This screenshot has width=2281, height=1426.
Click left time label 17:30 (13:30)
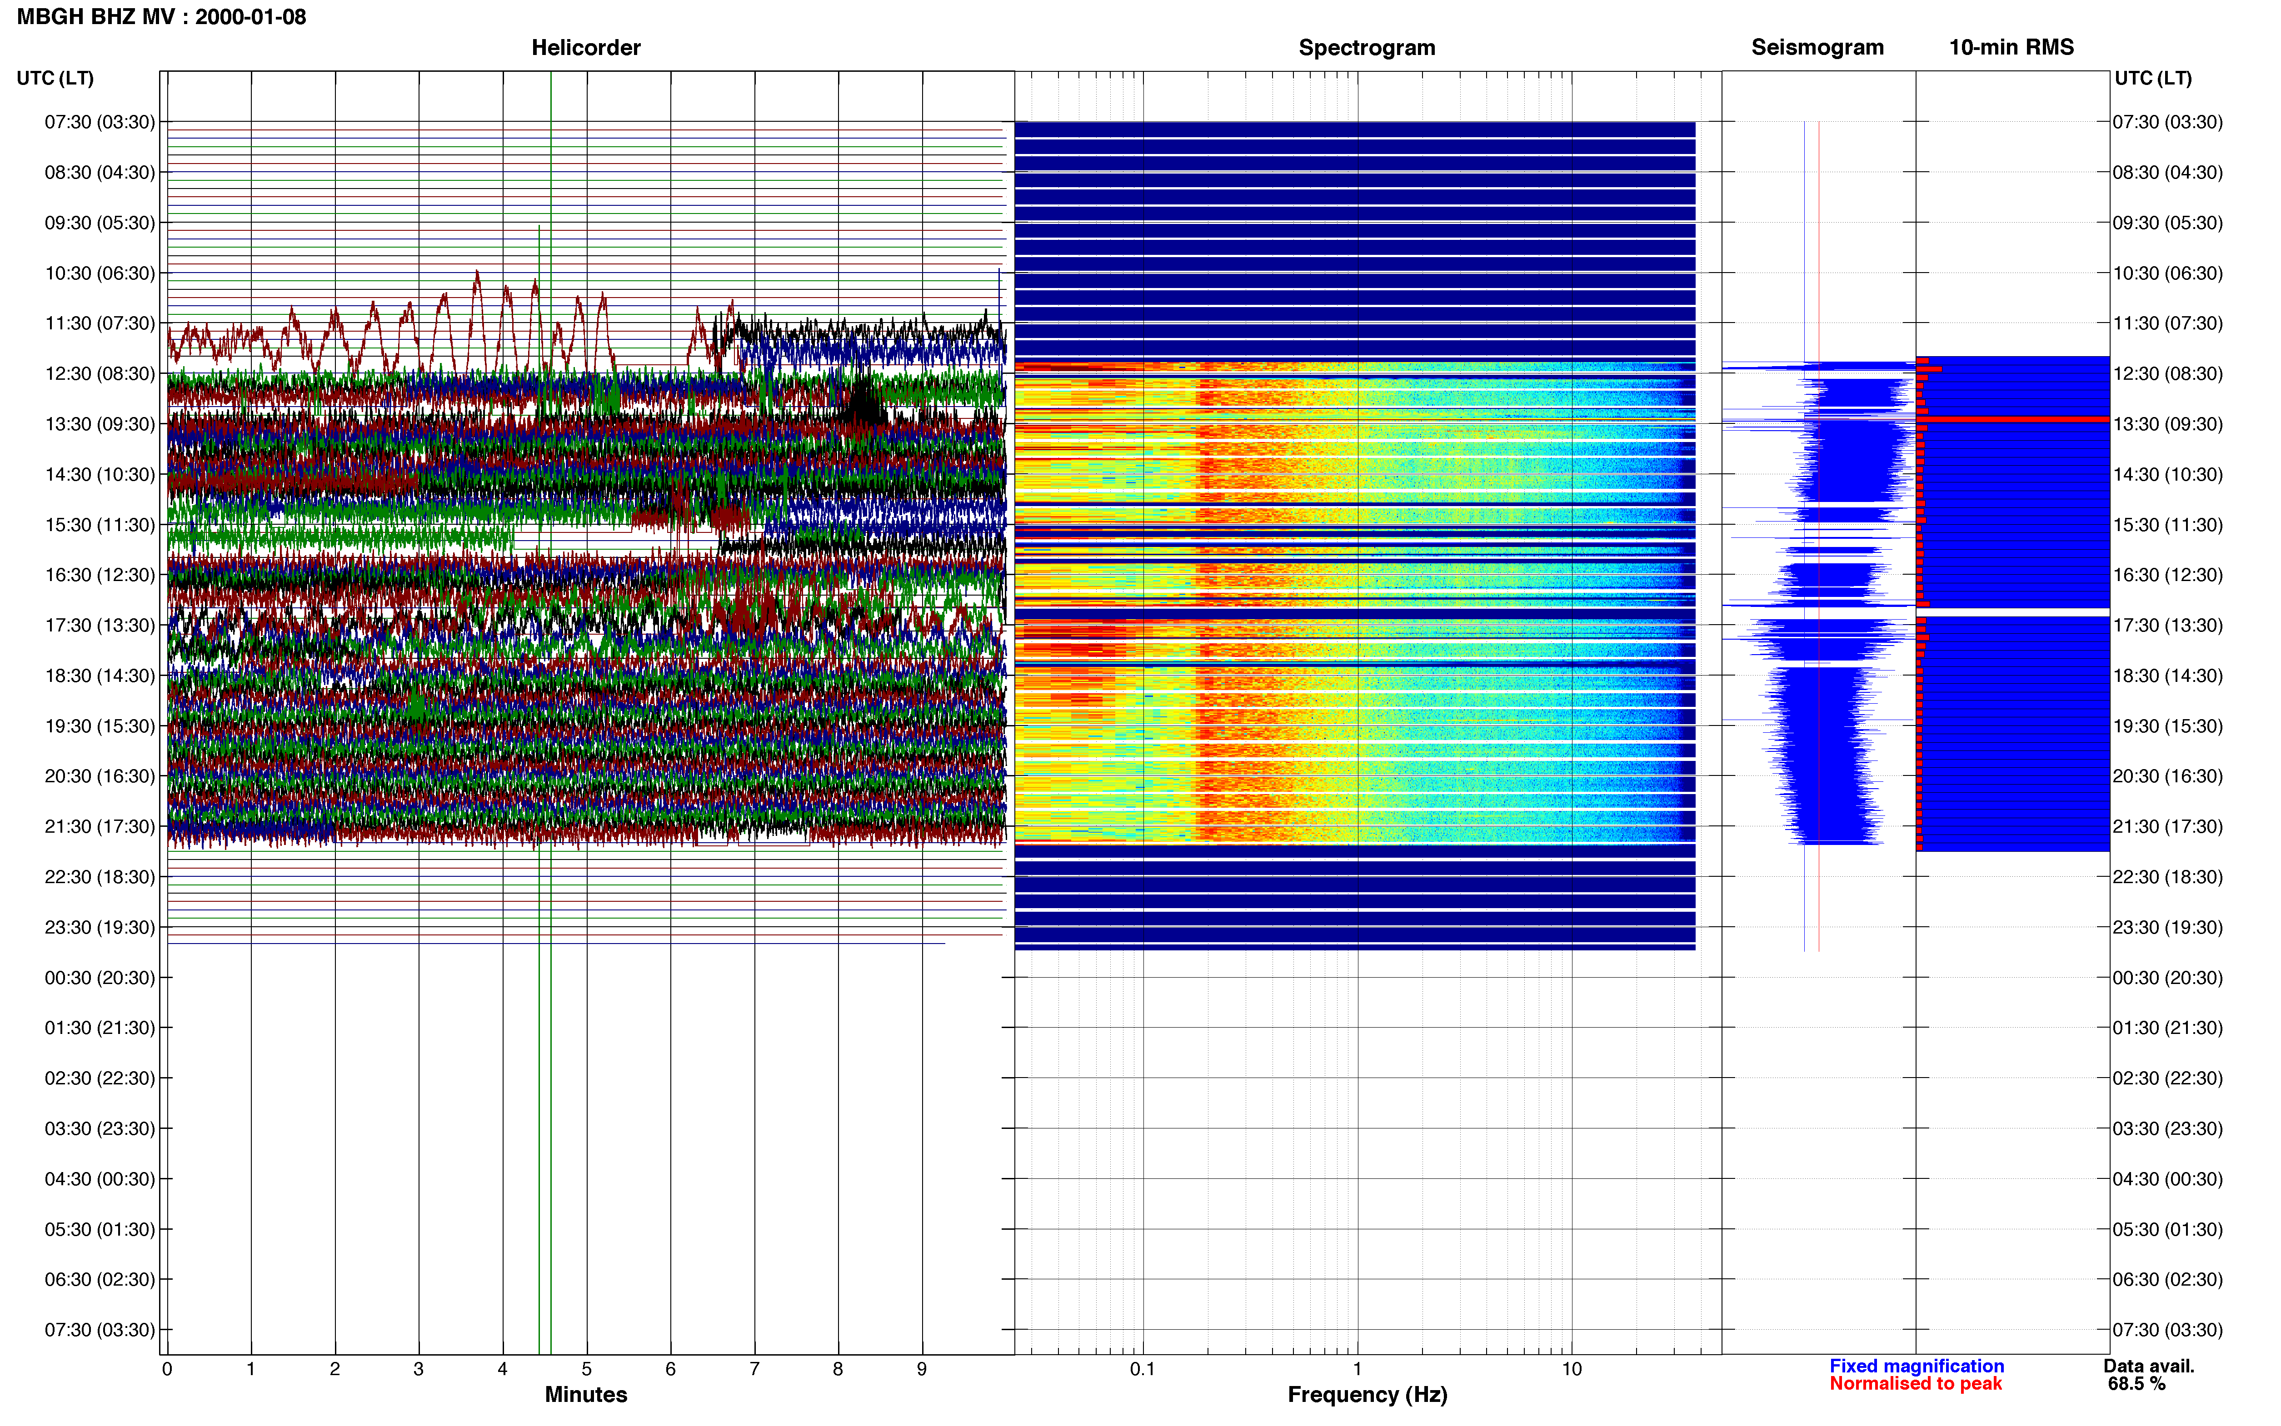(x=100, y=625)
